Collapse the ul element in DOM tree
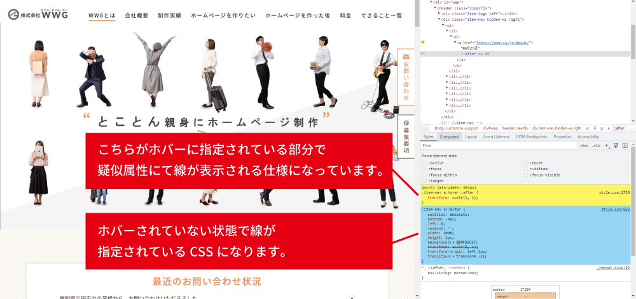The width and height of the screenshot is (636, 299). click(443, 25)
